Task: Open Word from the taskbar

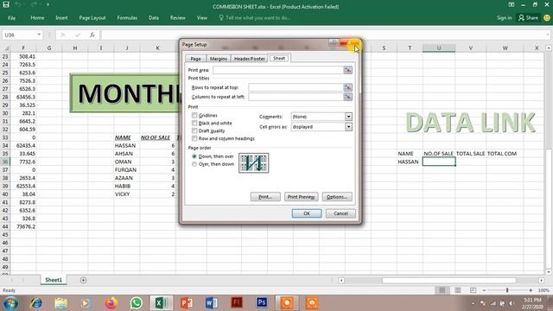Action: tap(211, 303)
